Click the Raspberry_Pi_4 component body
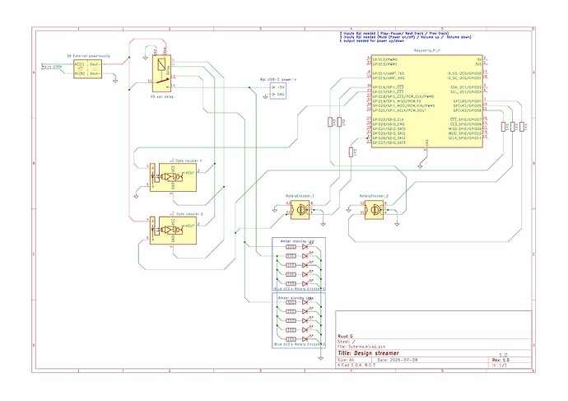 click(x=426, y=101)
